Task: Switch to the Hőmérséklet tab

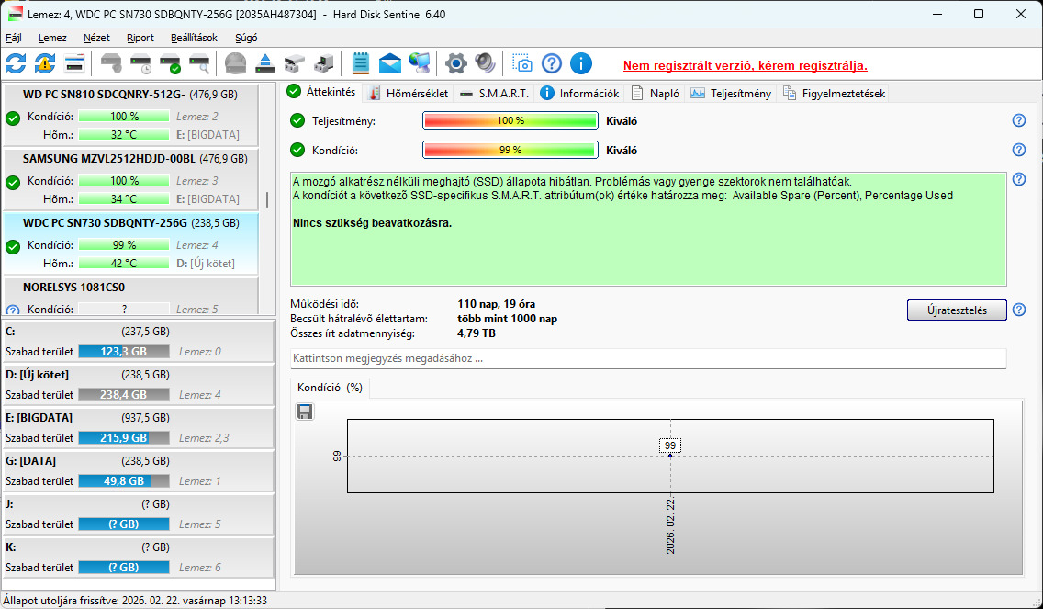Action: [409, 94]
